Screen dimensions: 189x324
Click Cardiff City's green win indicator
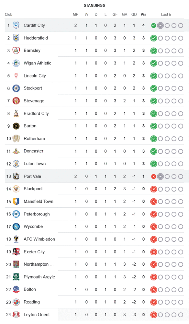tap(153, 25)
